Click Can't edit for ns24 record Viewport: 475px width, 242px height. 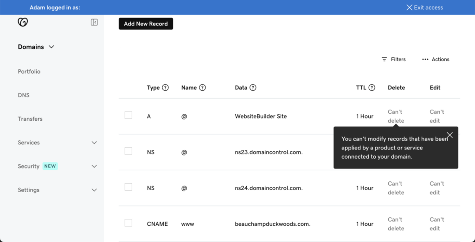point(437,188)
